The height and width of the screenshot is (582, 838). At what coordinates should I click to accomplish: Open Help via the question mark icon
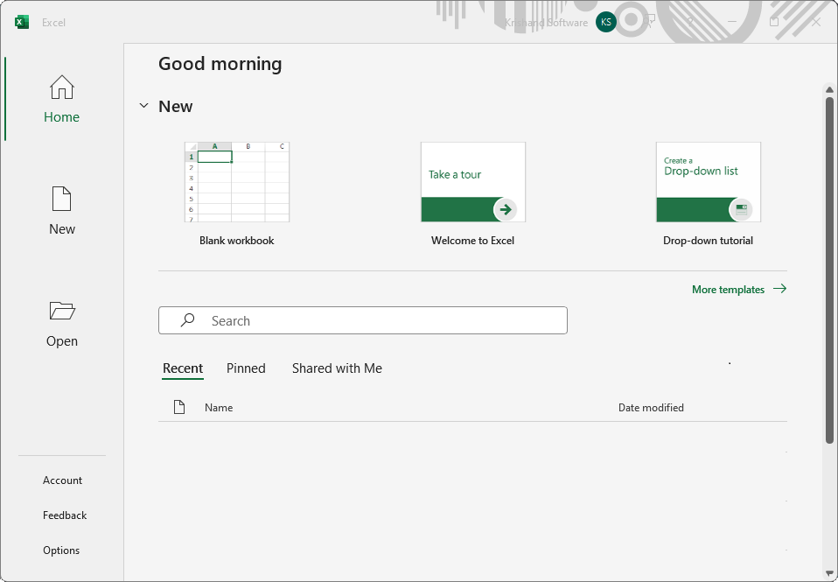tap(690, 22)
